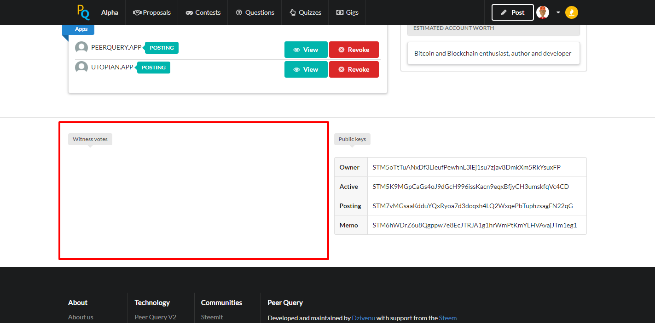Click the user profile avatar
Image resolution: width=655 pixels, height=323 pixels.
point(543,12)
